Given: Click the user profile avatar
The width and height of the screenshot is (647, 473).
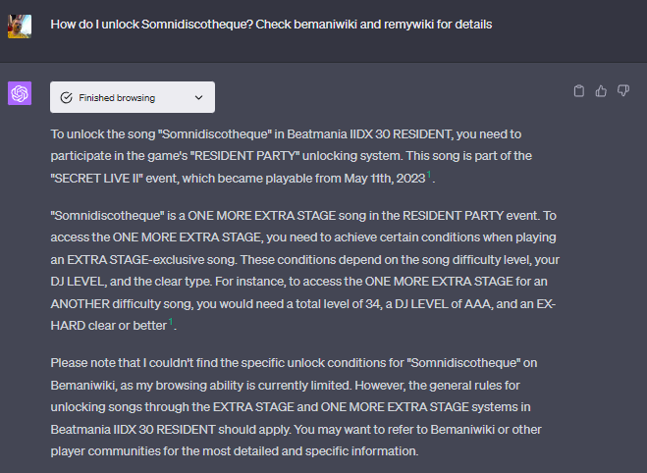Looking at the screenshot, I should pos(20,25).
